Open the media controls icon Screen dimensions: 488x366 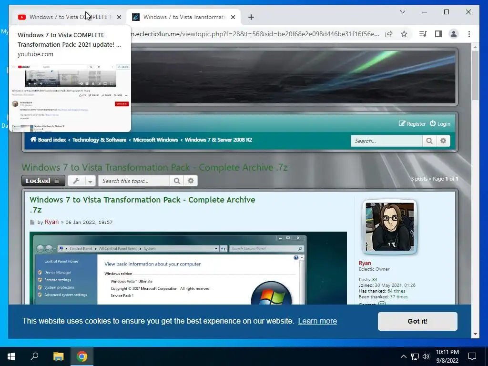tap(423, 34)
